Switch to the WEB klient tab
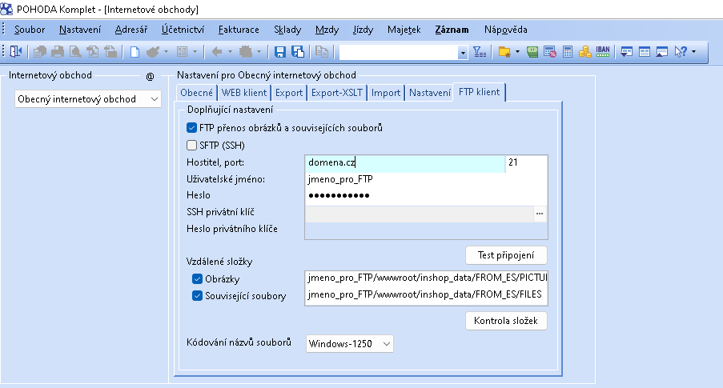The height and width of the screenshot is (388, 723). pyautogui.click(x=244, y=93)
